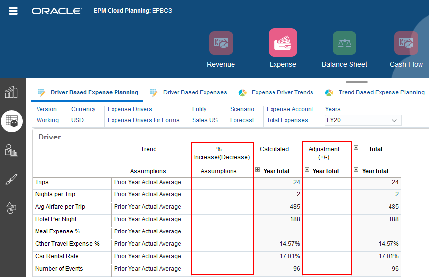Viewport: 429px width, 277px height.
Task: Select the Car Rental Rate row header
Action: coord(72,257)
